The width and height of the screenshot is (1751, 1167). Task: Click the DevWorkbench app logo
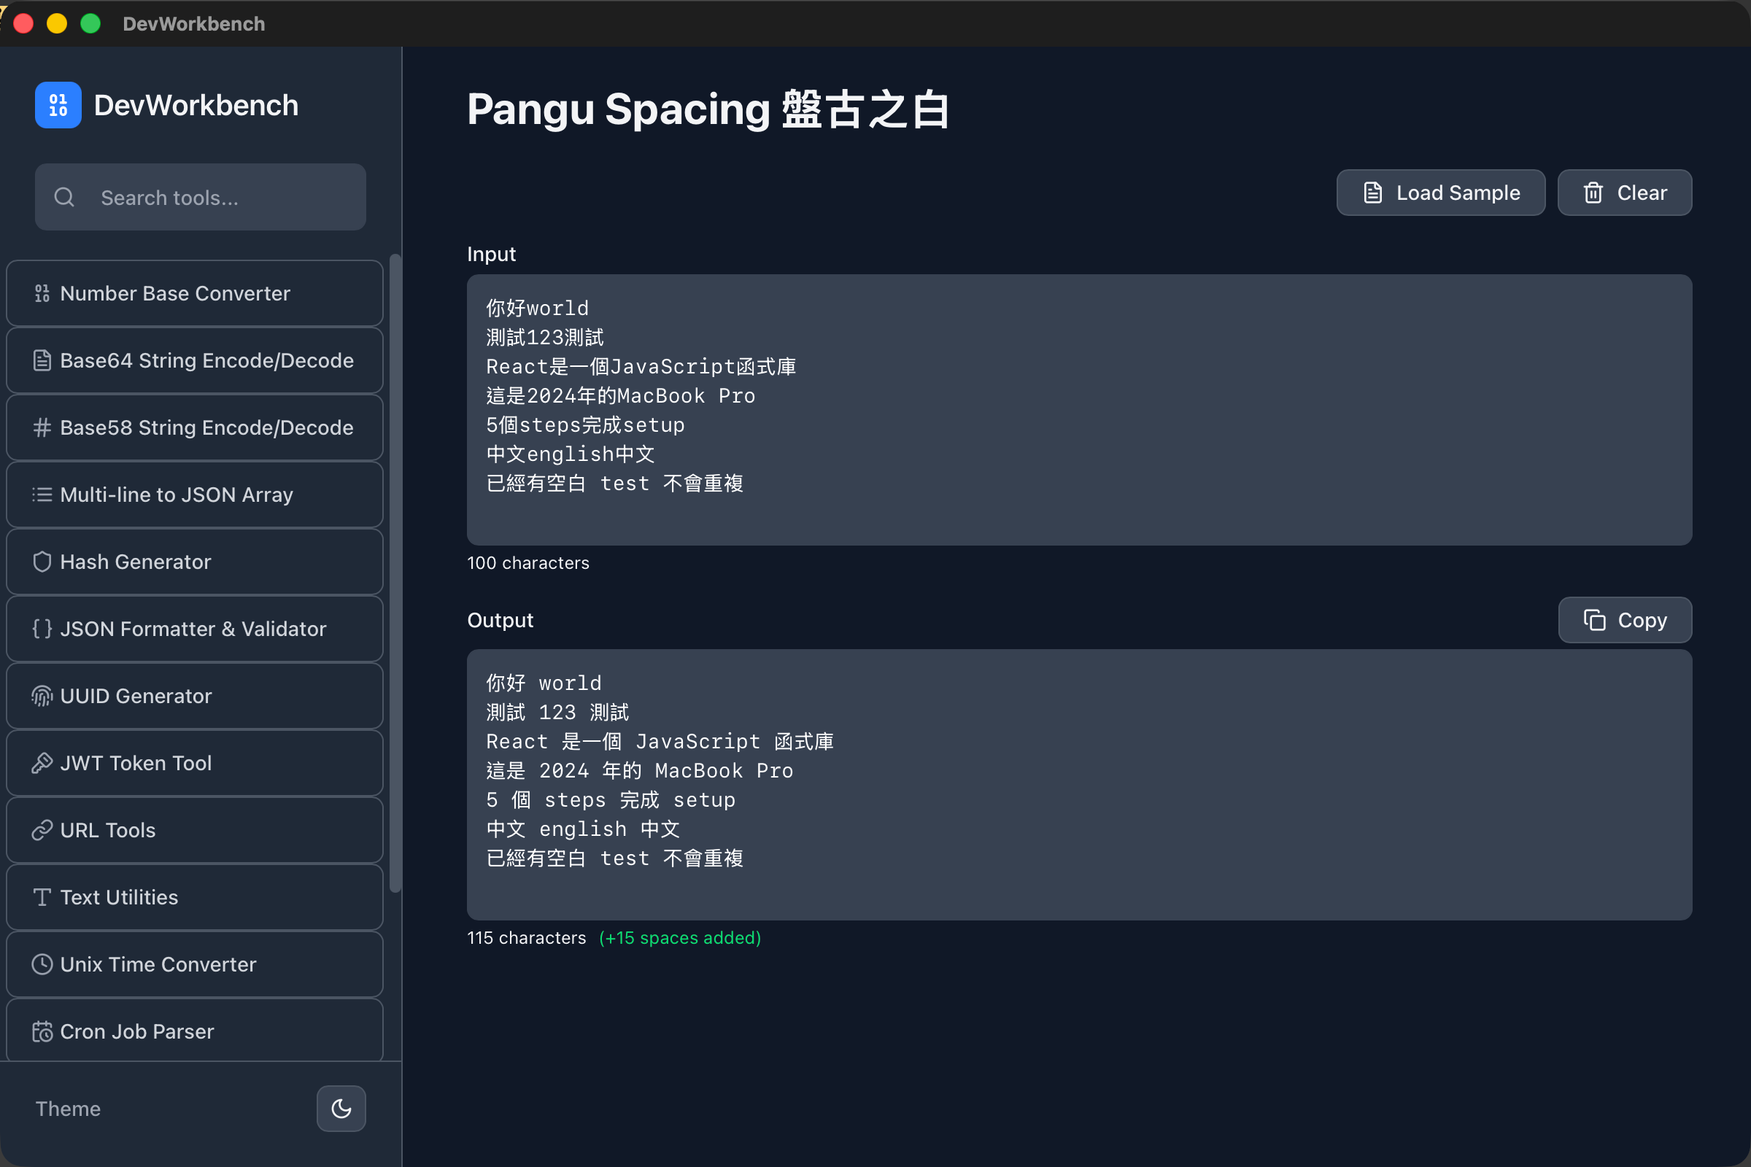pos(58,105)
